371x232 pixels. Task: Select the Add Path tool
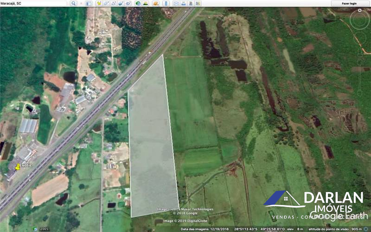coord(114,3)
